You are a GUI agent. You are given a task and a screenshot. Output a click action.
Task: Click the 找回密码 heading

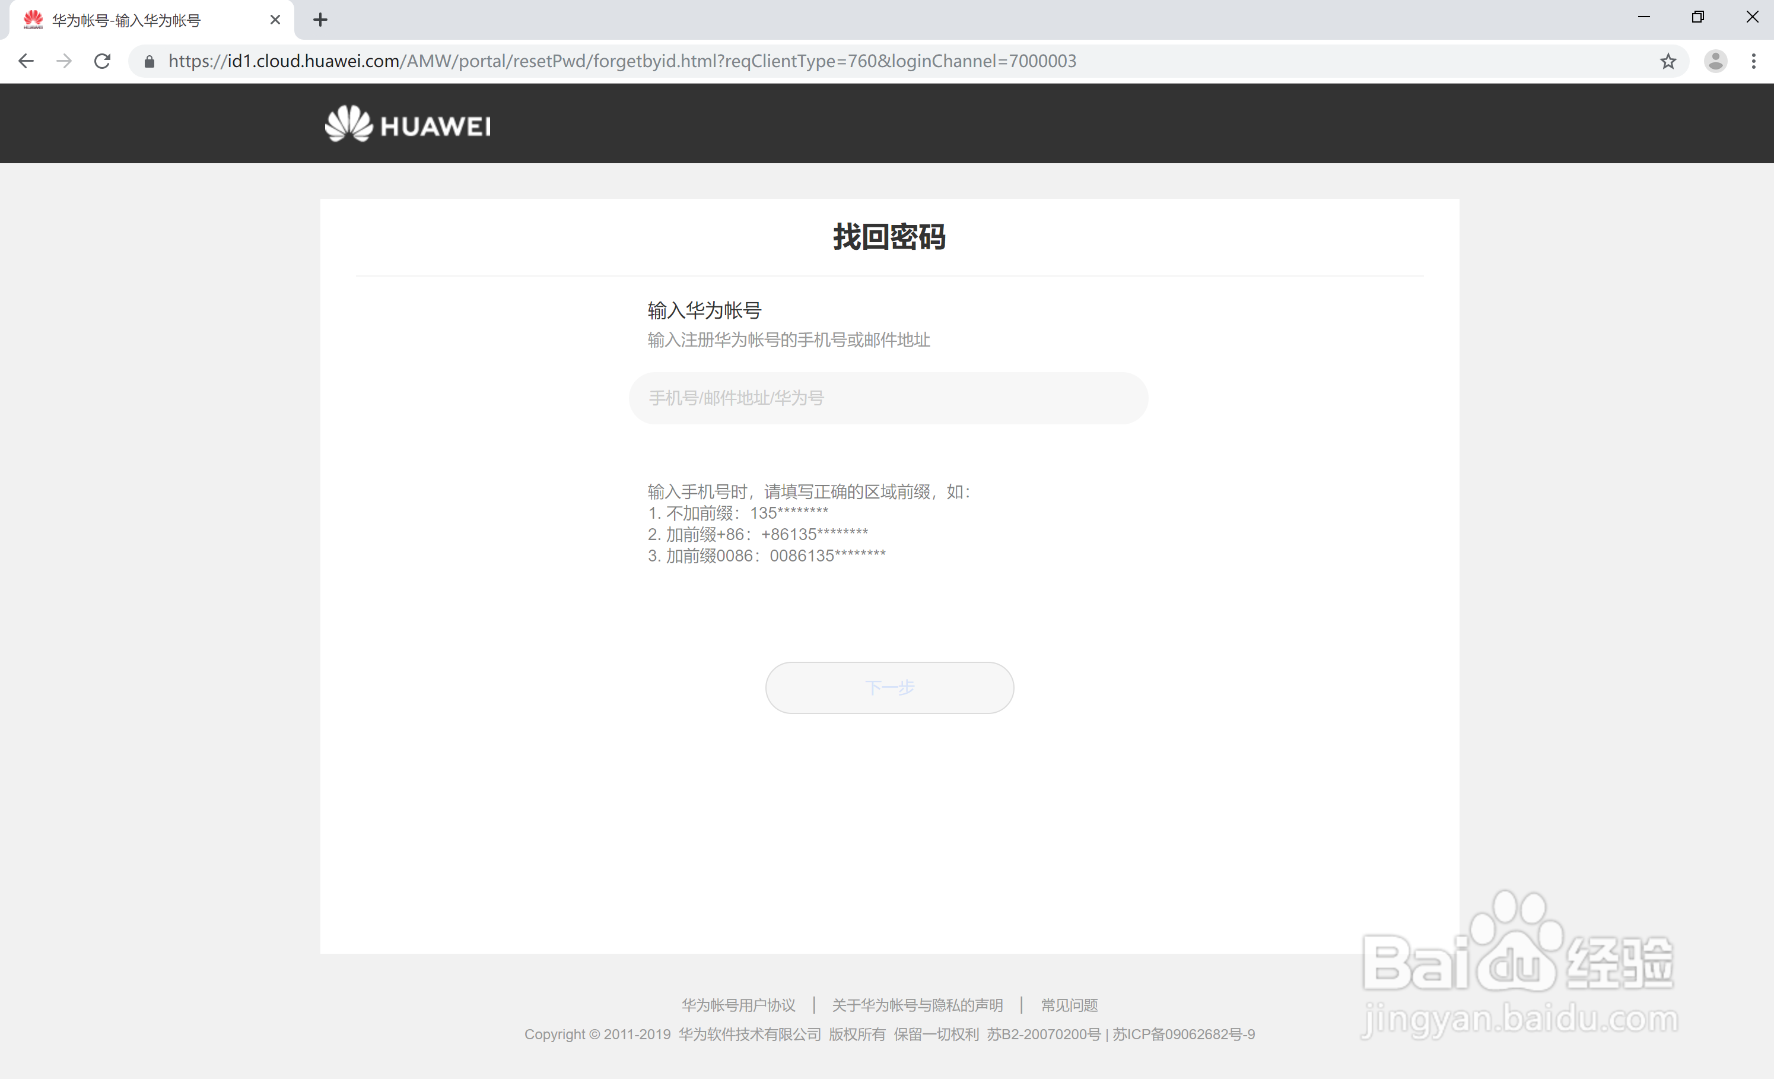(889, 236)
